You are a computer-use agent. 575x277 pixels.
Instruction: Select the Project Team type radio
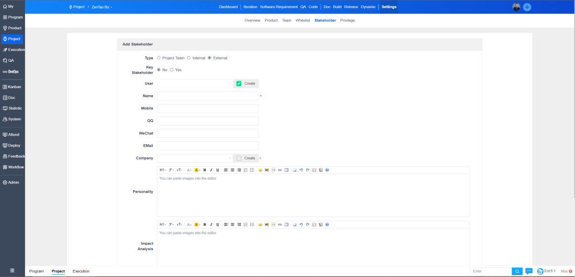159,58
